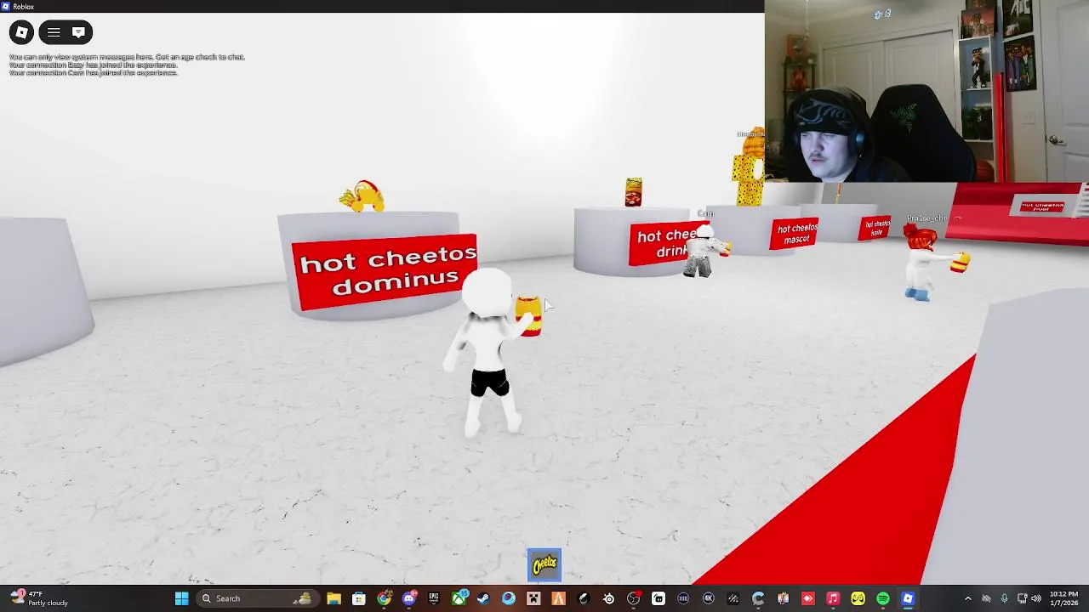Open Microsoft Store from the taskbar
The height and width of the screenshot is (612, 1089).
(359, 598)
